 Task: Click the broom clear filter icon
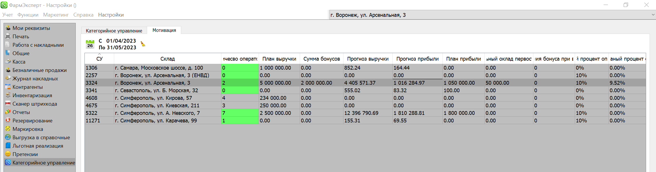[143, 44]
